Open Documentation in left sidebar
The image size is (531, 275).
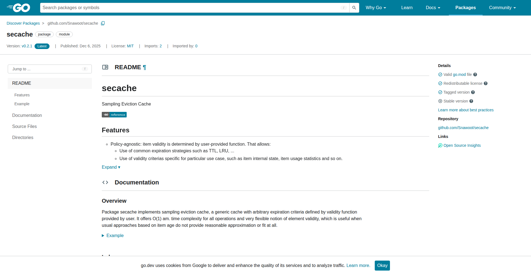click(x=27, y=115)
